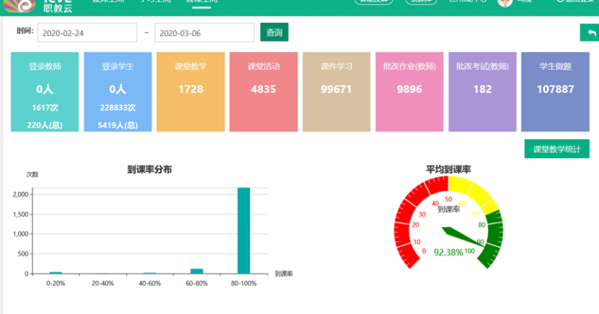
Task: Select the orange 课堂教学 card
Action: point(190,91)
